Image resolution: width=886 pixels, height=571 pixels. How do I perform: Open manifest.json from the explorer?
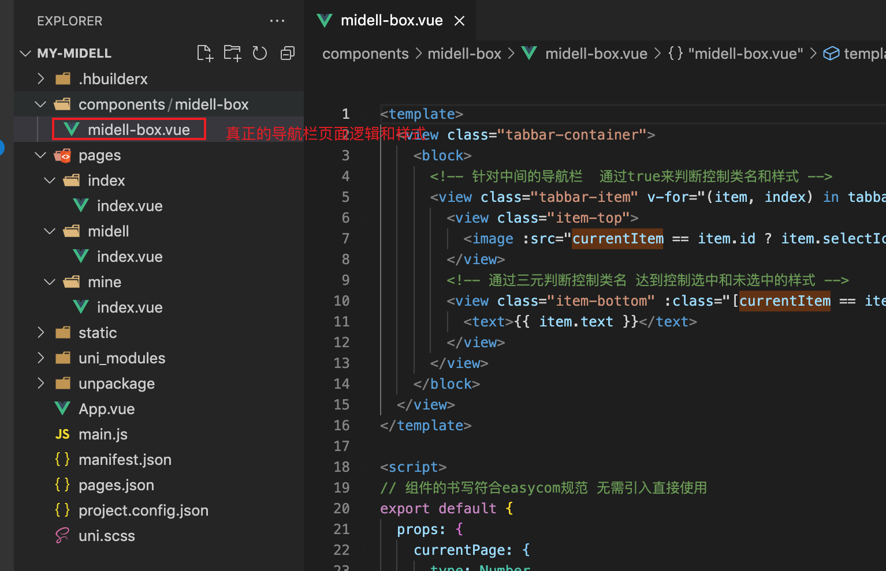pos(125,460)
